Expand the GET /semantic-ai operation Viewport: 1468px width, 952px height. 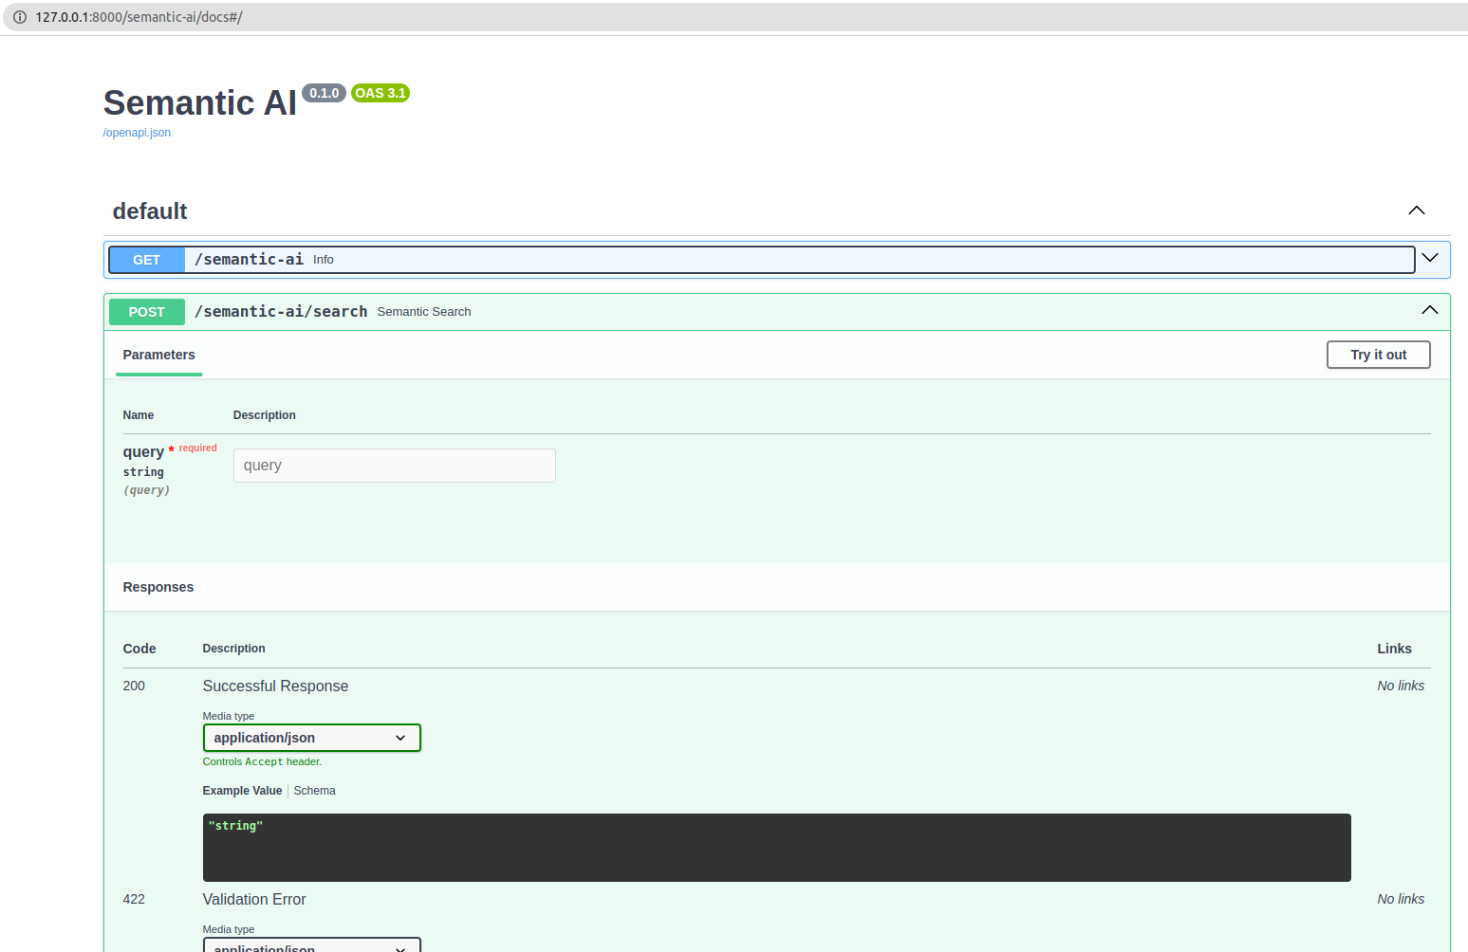click(x=1430, y=257)
